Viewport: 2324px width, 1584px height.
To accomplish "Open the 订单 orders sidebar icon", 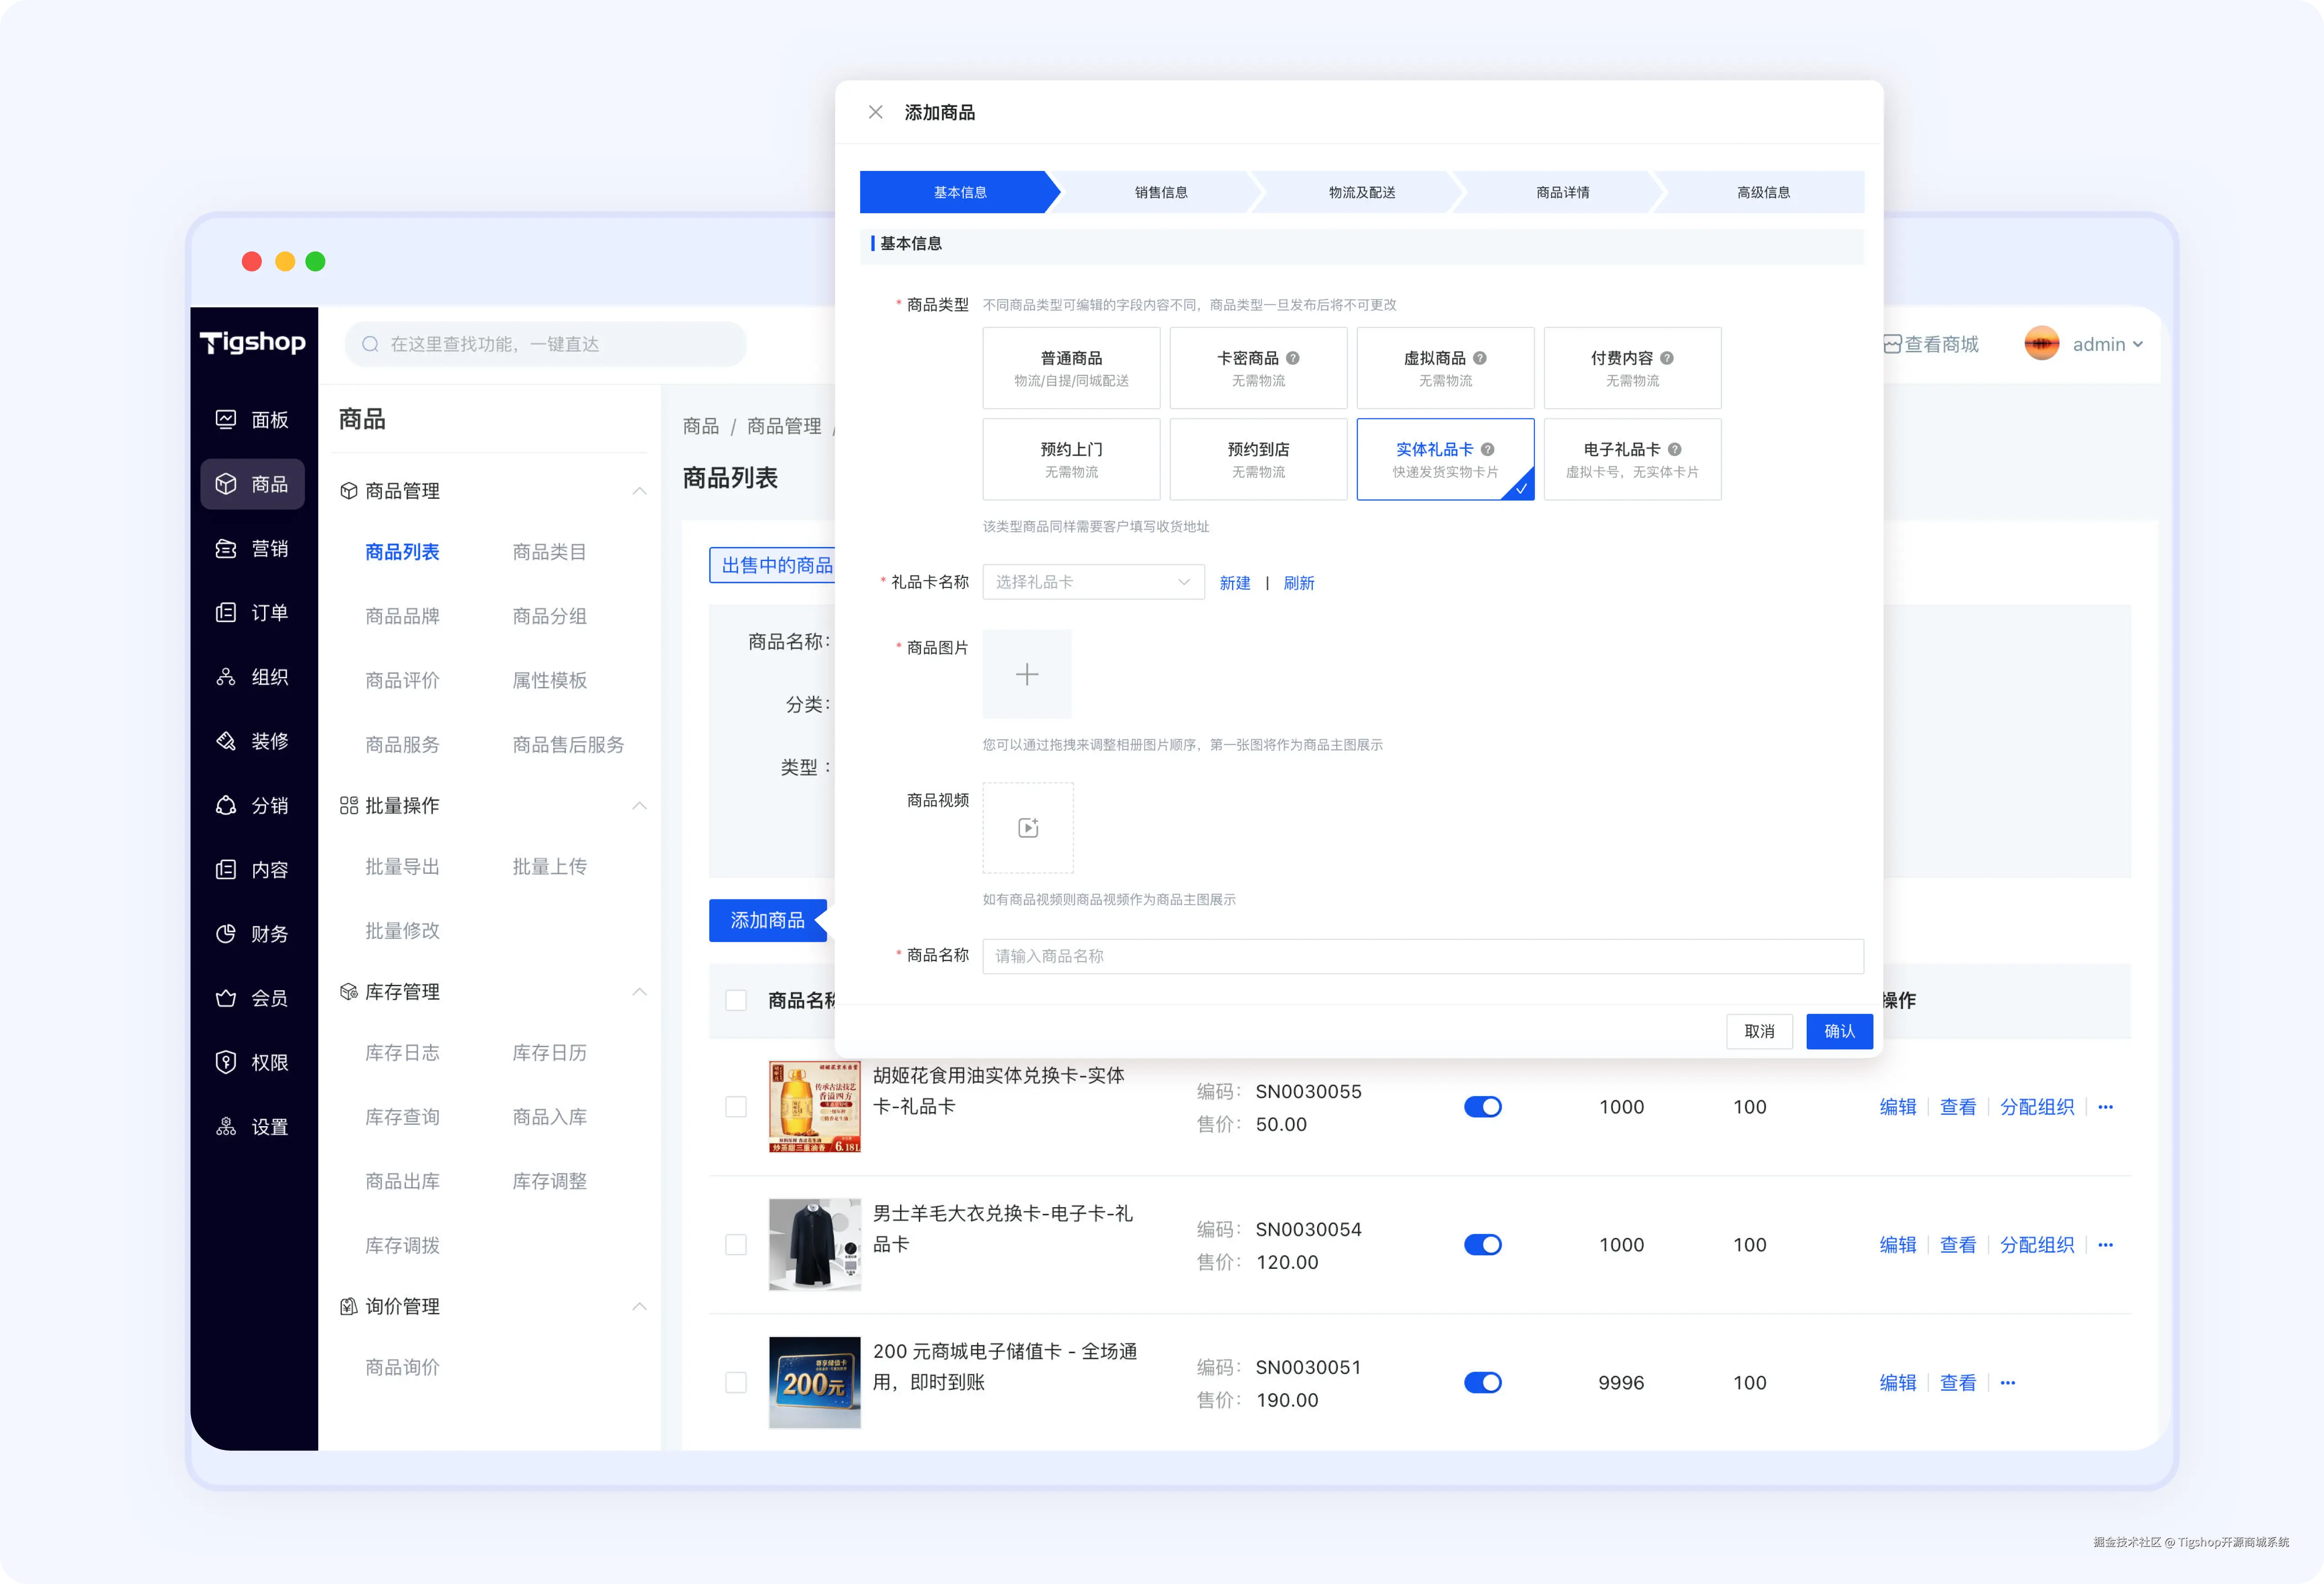I will pos(226,612).
